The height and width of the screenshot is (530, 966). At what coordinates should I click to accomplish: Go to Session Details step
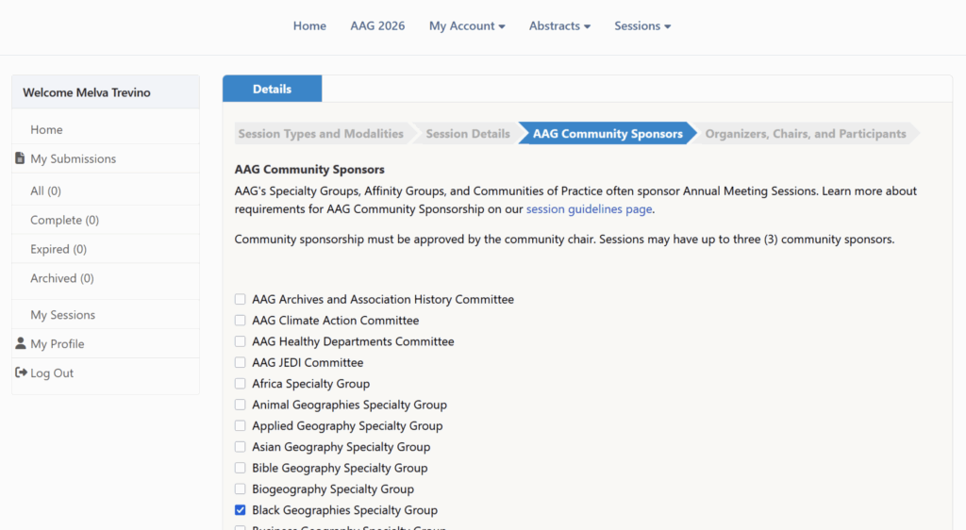[468, 134]
